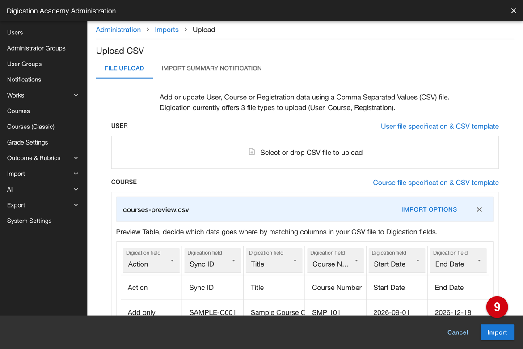Viewport: 523px width, 349px height.
Task: Expand the Import sidebar chevron
Action: click(x=76, y=174)
